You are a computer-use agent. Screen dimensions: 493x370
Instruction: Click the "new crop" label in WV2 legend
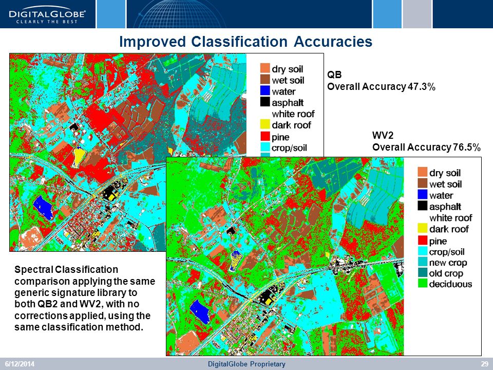448,263
